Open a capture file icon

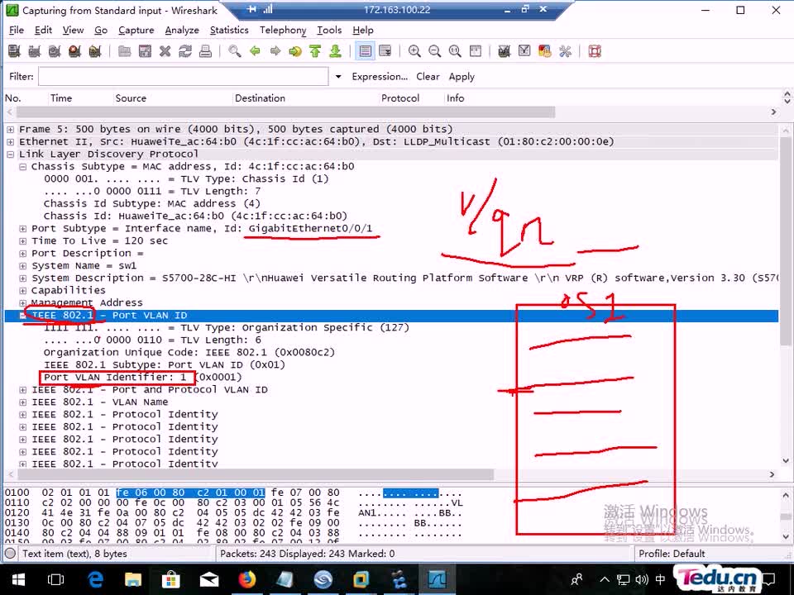[x=125, y=51]
